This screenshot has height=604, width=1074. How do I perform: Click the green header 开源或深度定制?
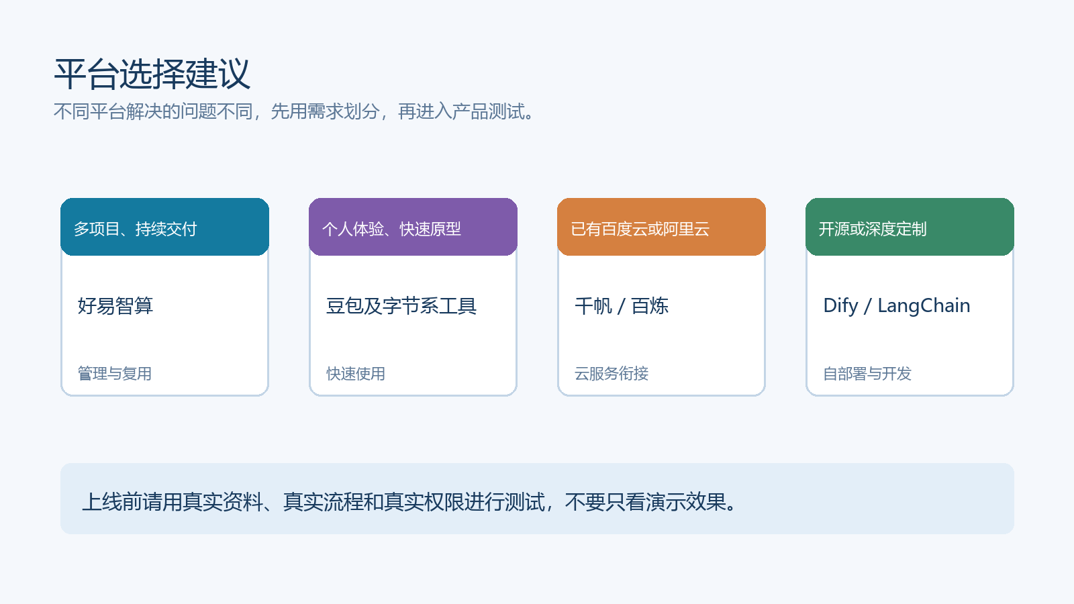tap(910, 227)
